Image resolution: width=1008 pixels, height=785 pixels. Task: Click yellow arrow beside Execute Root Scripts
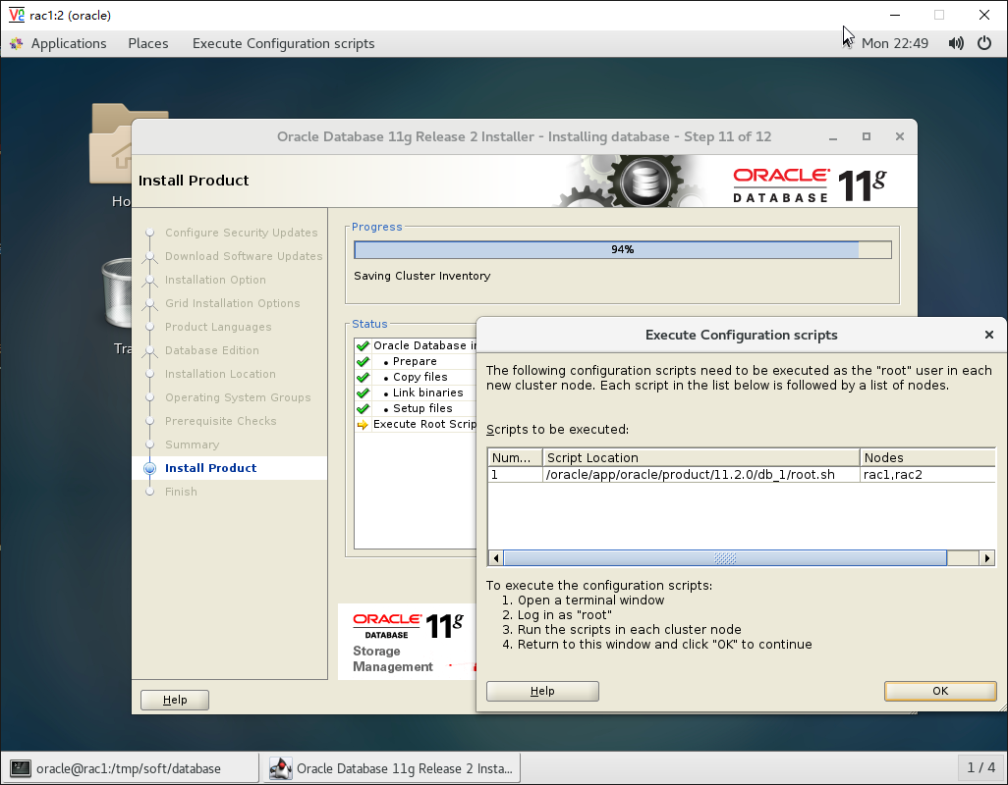tap(363, 424)
